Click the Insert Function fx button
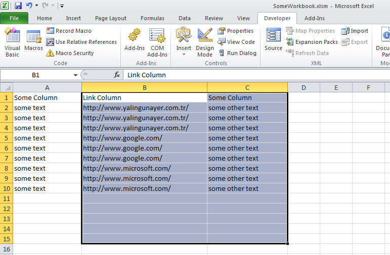Viewport: 390px width, 255px height. (x=117, y=75)
